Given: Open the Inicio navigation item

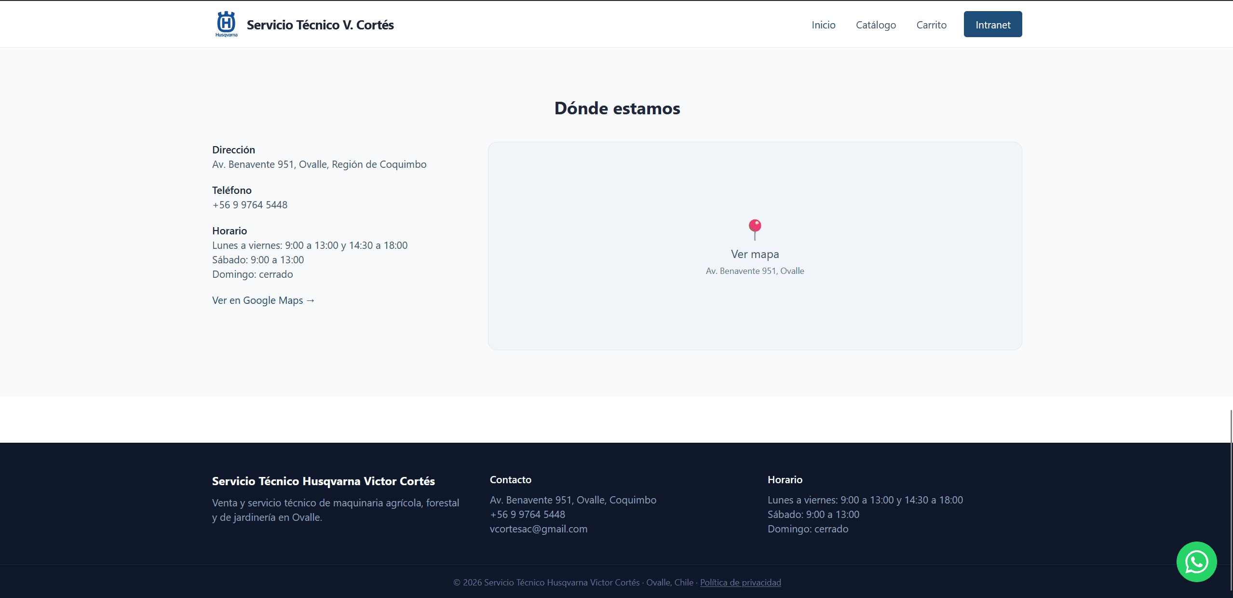Looking at the screenshot, I should click(x=823, y=25).
